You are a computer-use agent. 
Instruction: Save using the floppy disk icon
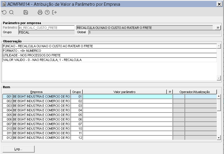26,12
